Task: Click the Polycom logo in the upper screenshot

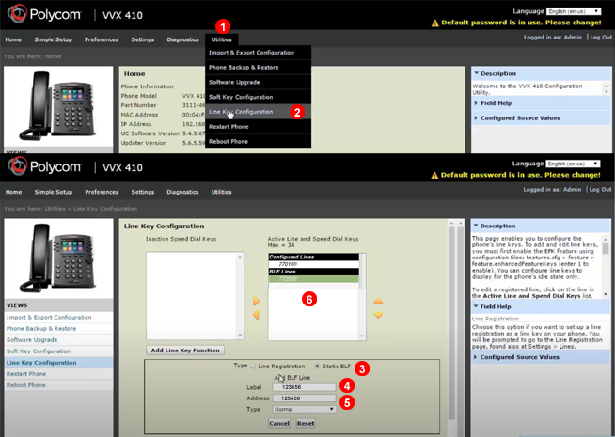Action: coord(44,14)
